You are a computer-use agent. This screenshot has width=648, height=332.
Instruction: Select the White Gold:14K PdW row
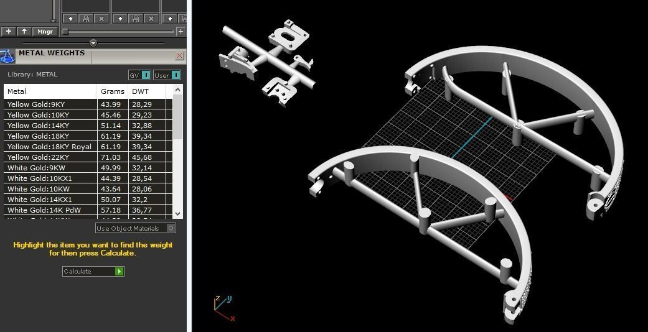pyautogui.click(x=88, y=210)
